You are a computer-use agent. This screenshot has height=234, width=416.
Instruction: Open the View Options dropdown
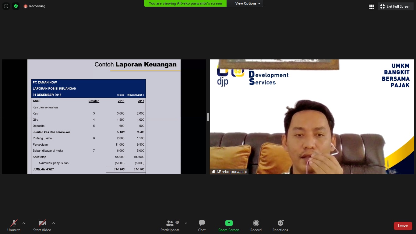(x=248, y=3)
